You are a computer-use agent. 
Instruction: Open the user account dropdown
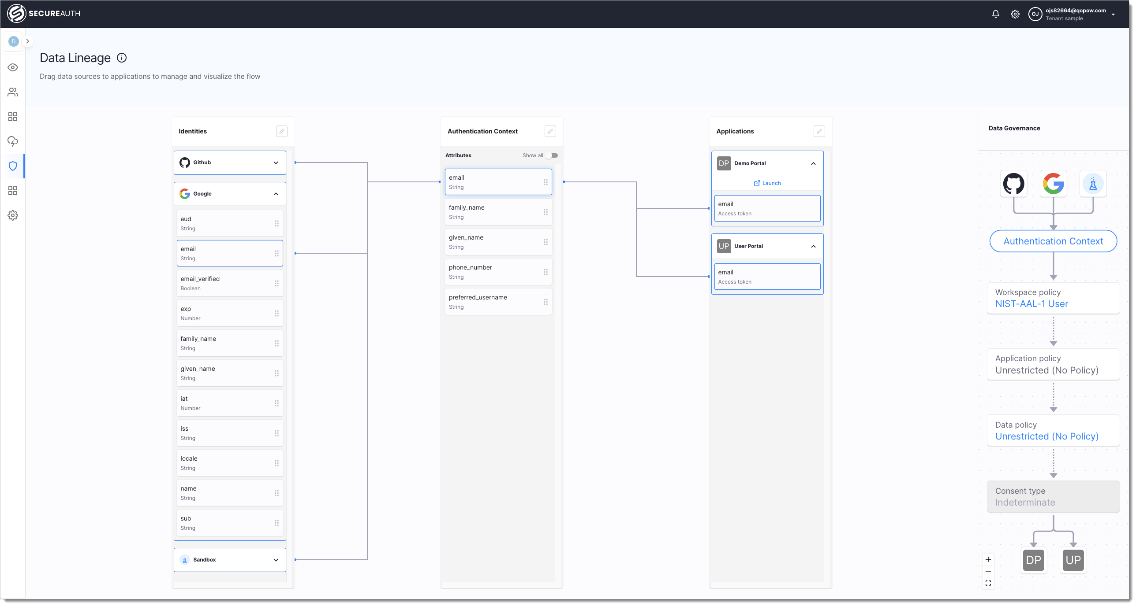tap(1114, 15)
